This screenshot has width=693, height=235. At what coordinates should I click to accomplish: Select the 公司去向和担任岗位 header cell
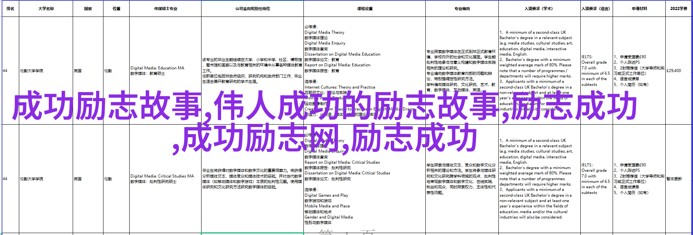(x=252, y=8)
